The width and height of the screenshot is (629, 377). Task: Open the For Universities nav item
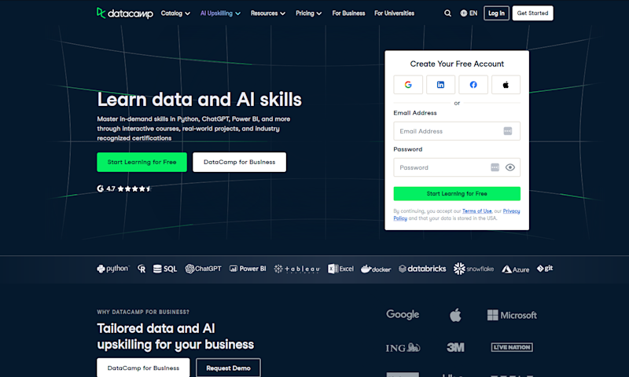coord(395,13)
